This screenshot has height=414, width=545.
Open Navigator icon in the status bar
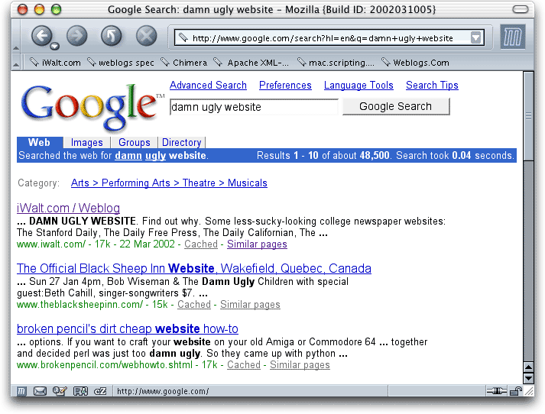point(21,392)
